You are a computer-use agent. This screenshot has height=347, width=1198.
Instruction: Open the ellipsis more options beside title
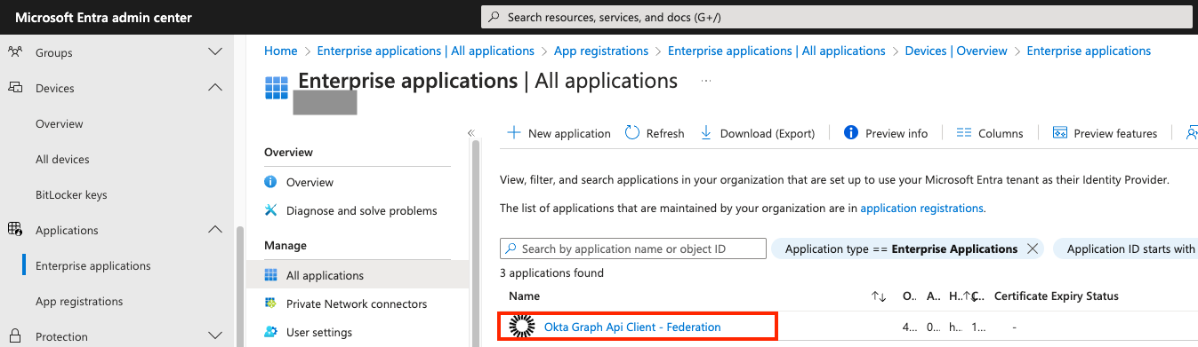tap(707, 81)
